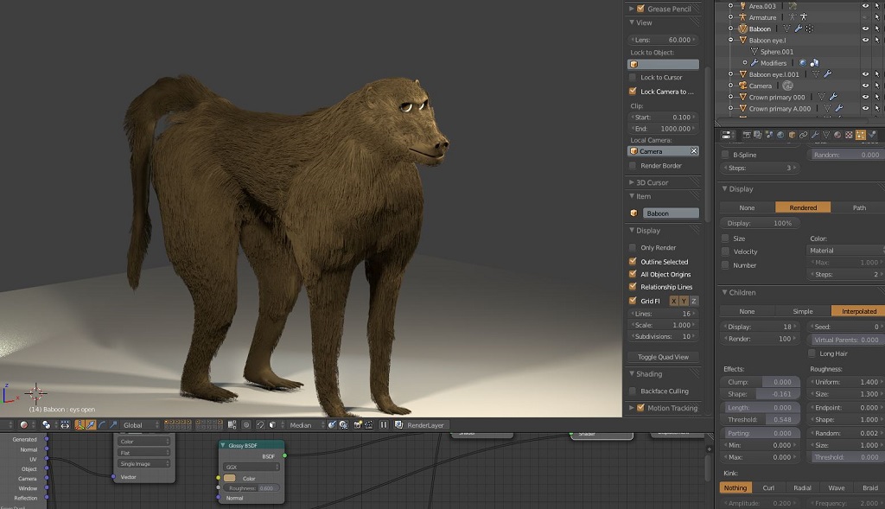Open the Constraints properties chain icon

tap(803, 135)
